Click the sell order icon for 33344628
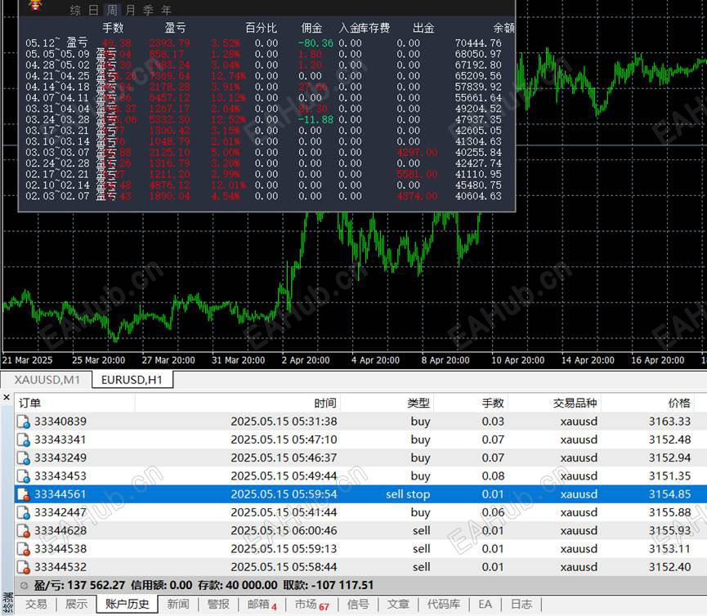The image size is (707, 616). [23, 531]
